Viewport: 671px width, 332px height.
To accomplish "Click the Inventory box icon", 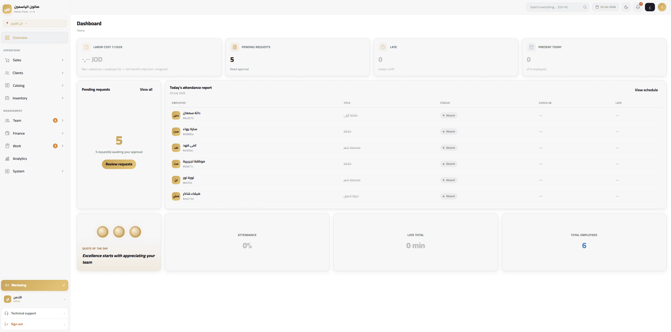I will click(x=7, y=98).
